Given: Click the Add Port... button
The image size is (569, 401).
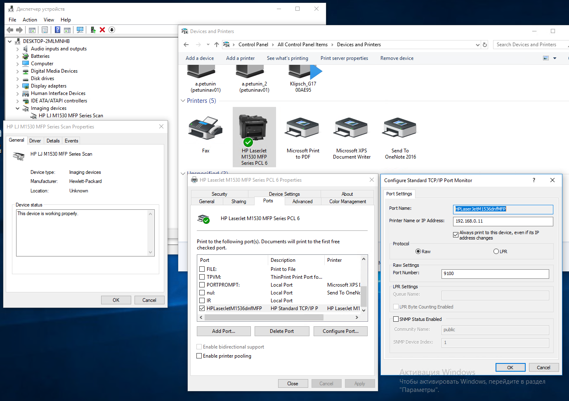Looking at the screenshot, I should click(x=224, y=331).
